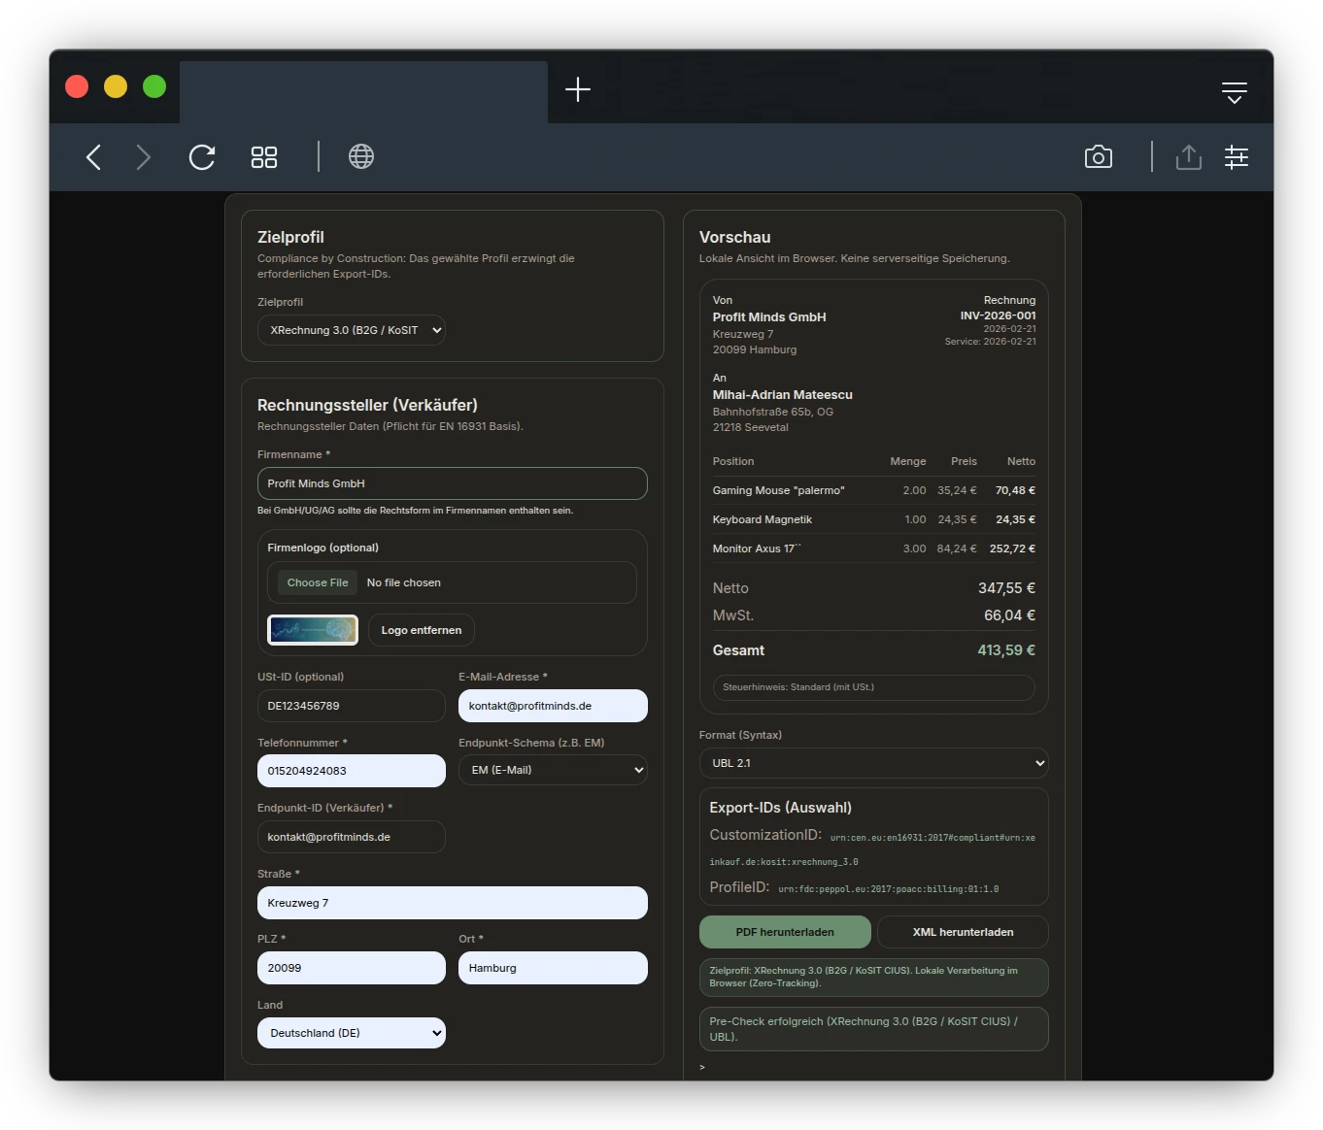Open a new tab with the plus button

pyautogui.click(x=577, y=90)
